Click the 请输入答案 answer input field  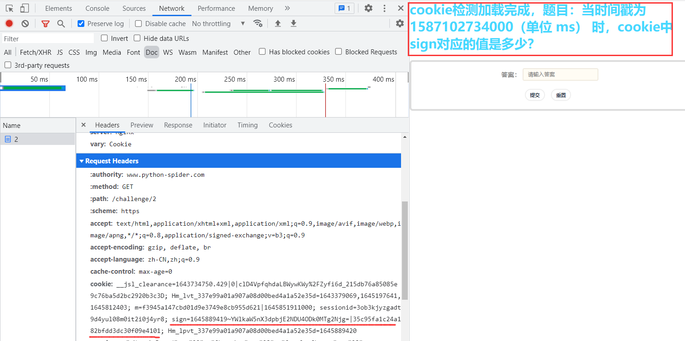click(560, 74)
